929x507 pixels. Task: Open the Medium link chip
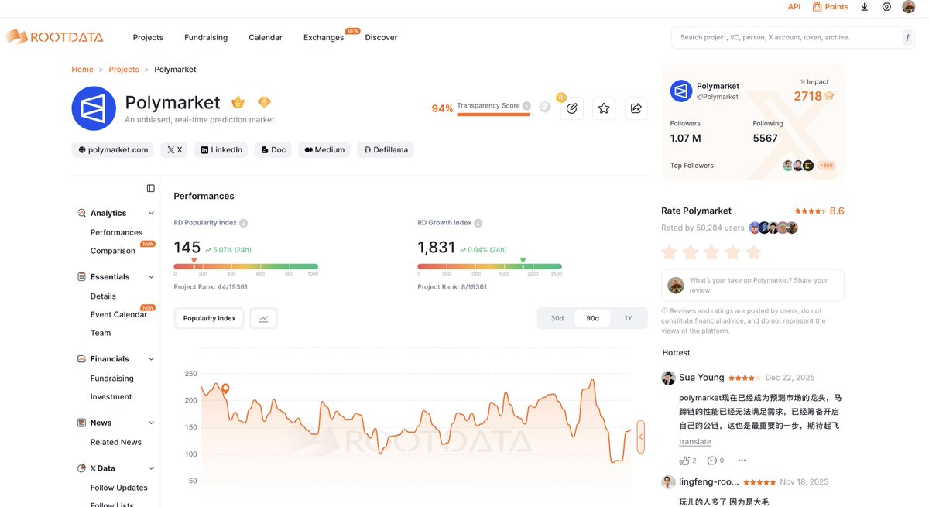tap(324, 150)
